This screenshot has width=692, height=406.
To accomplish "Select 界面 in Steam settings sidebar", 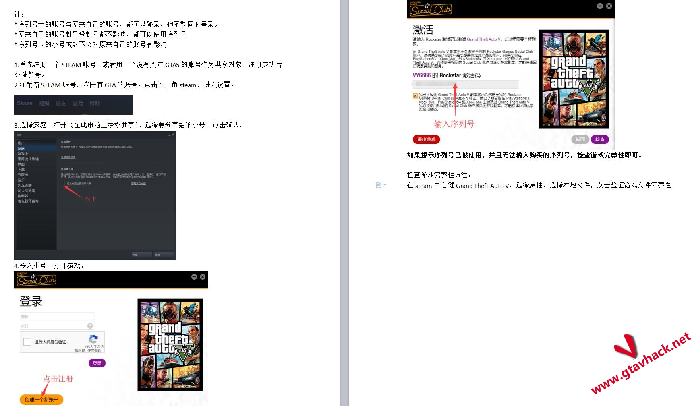I will (x=36, y=164).
